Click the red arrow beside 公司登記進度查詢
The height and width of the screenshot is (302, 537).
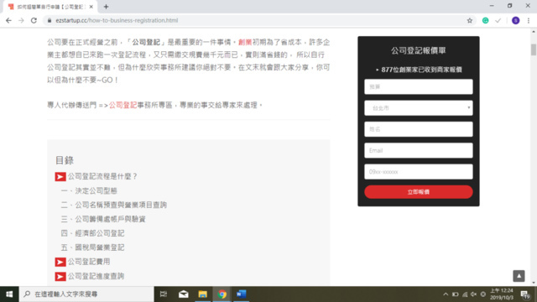60,276
